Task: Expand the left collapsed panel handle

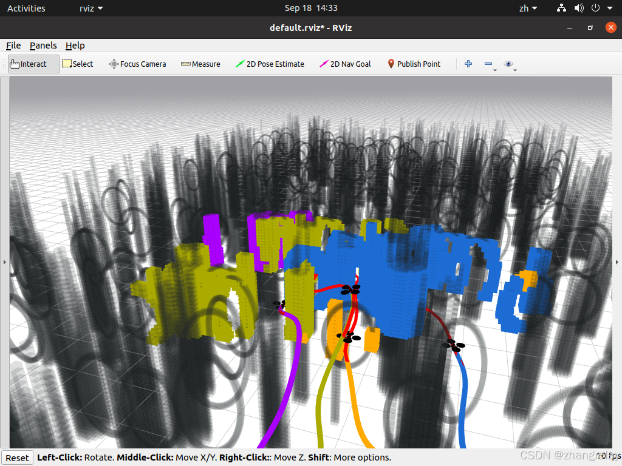Action: pos(4,262)
